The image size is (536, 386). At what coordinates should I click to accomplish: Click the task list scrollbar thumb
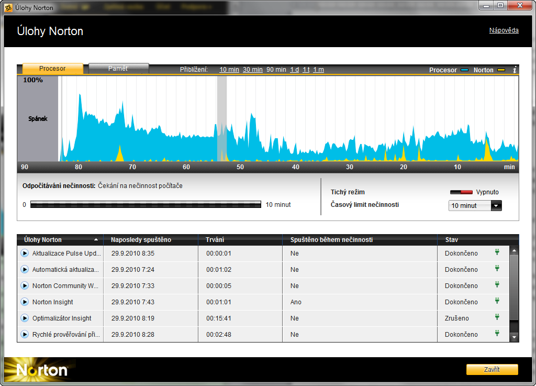pyautogui.click(x=514, y=287)
